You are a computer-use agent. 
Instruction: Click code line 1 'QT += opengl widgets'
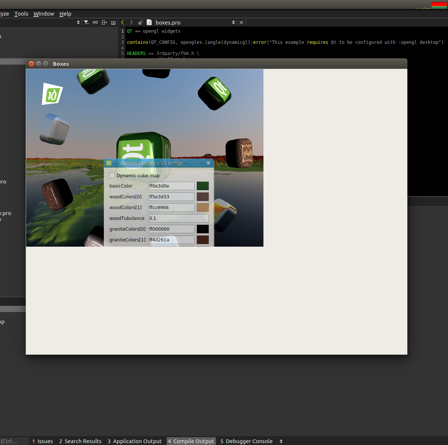[154, 31]
